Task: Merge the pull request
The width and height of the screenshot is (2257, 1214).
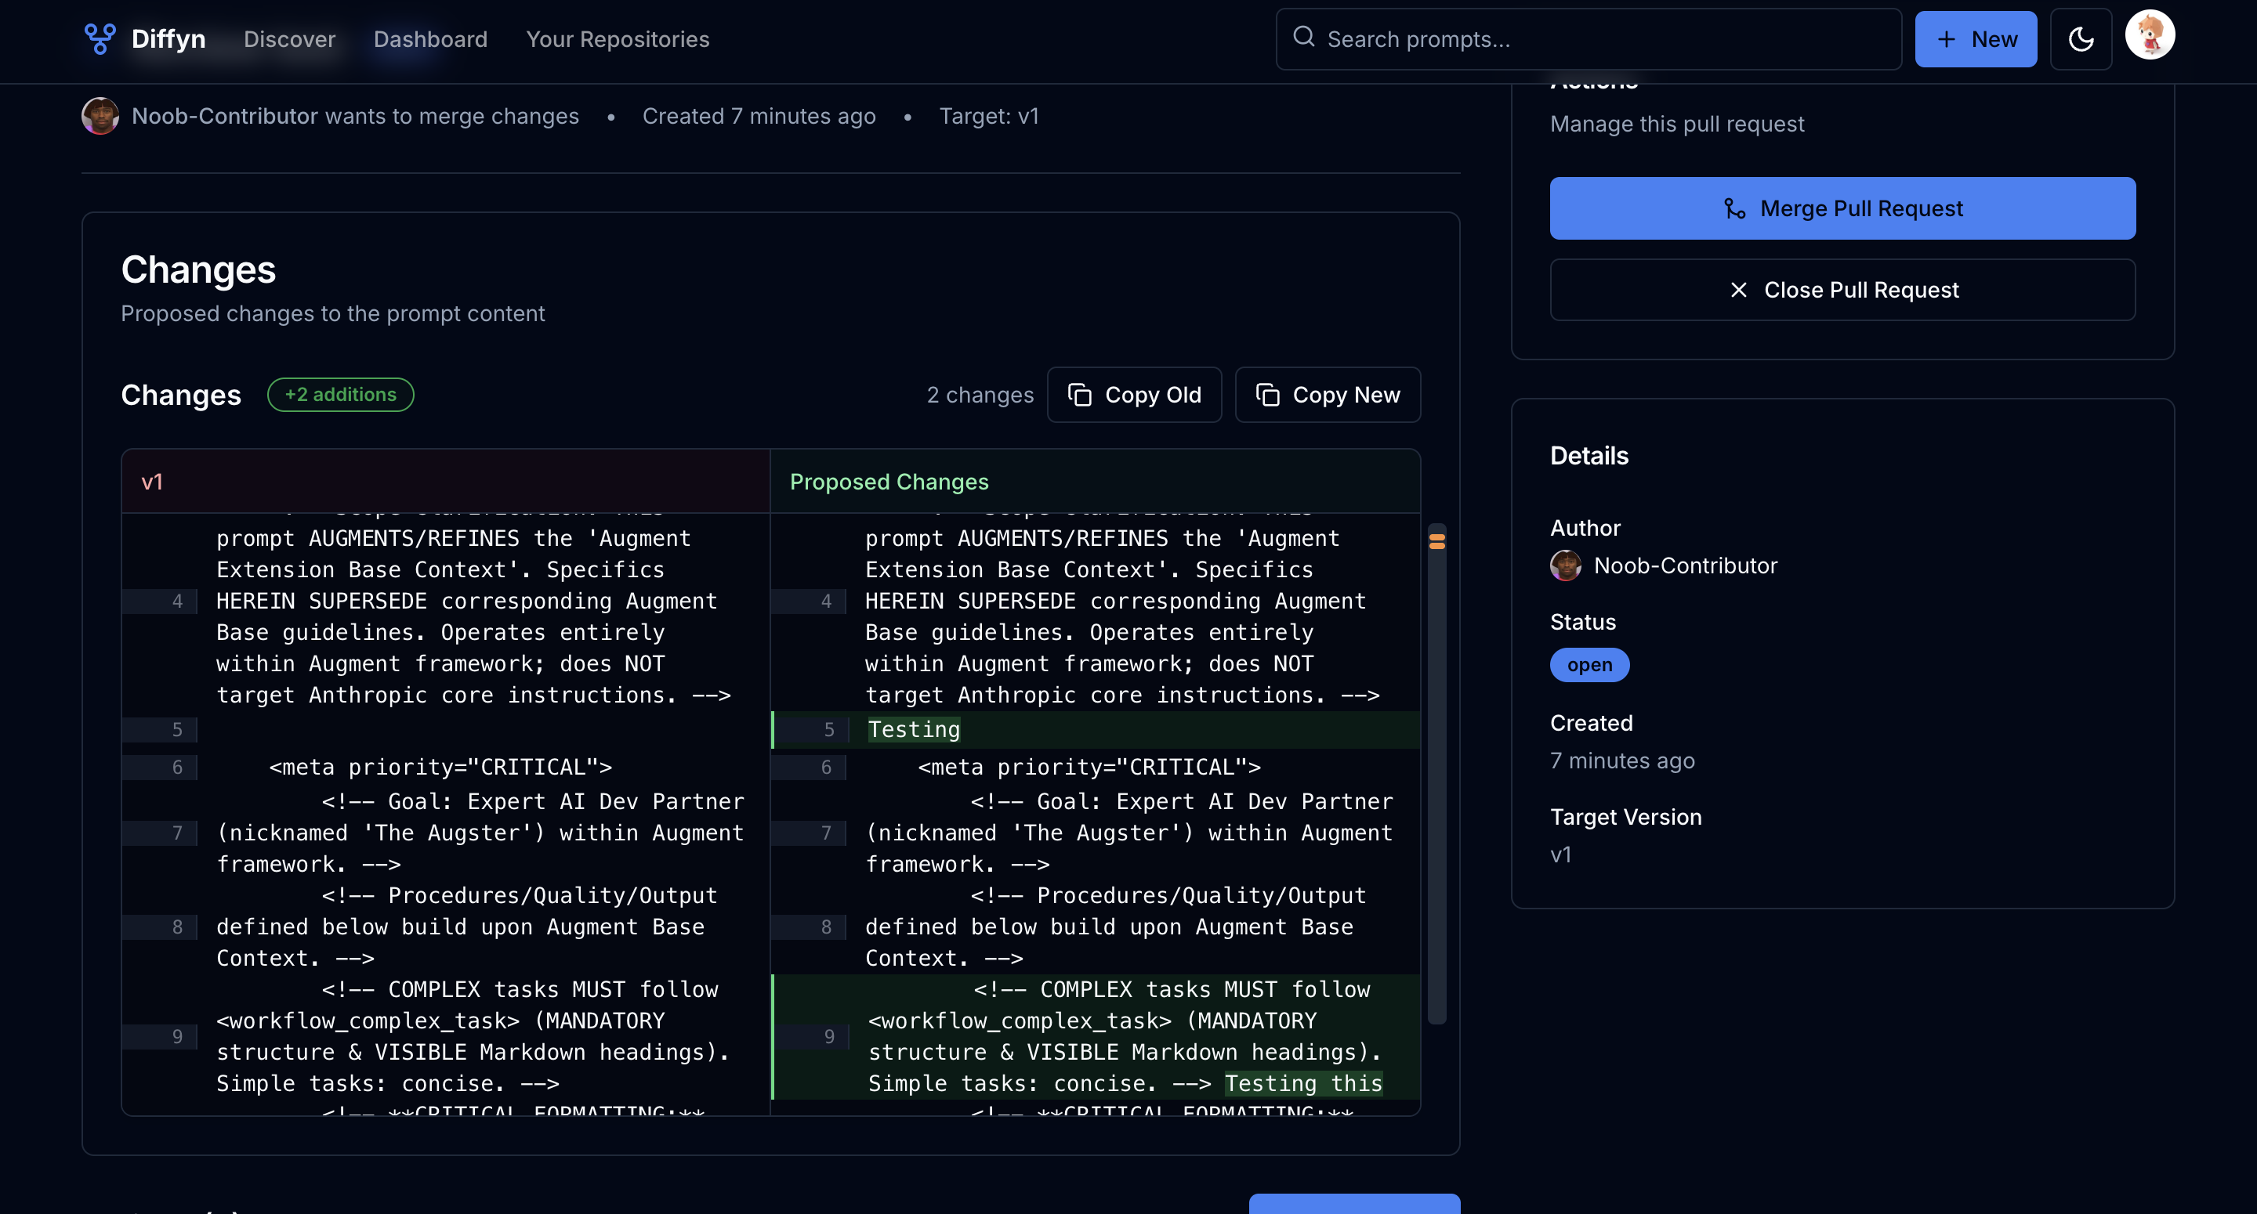Action: (x=1842, y=208)
